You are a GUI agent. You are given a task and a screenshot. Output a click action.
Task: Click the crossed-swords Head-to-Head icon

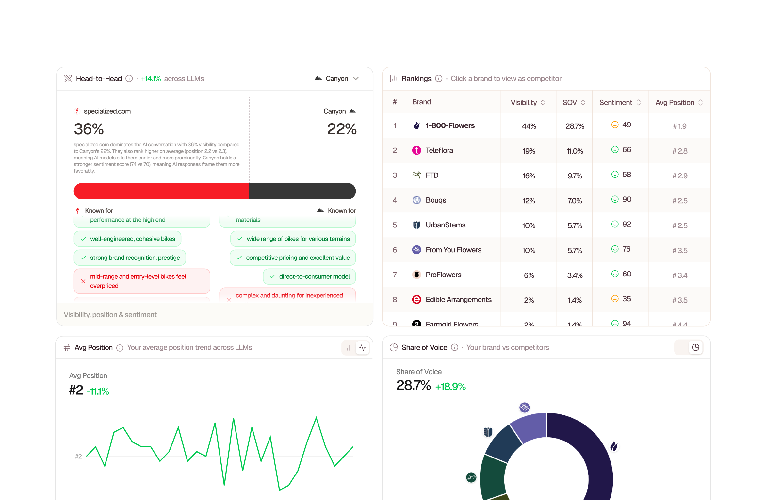[x=68, y=78]
